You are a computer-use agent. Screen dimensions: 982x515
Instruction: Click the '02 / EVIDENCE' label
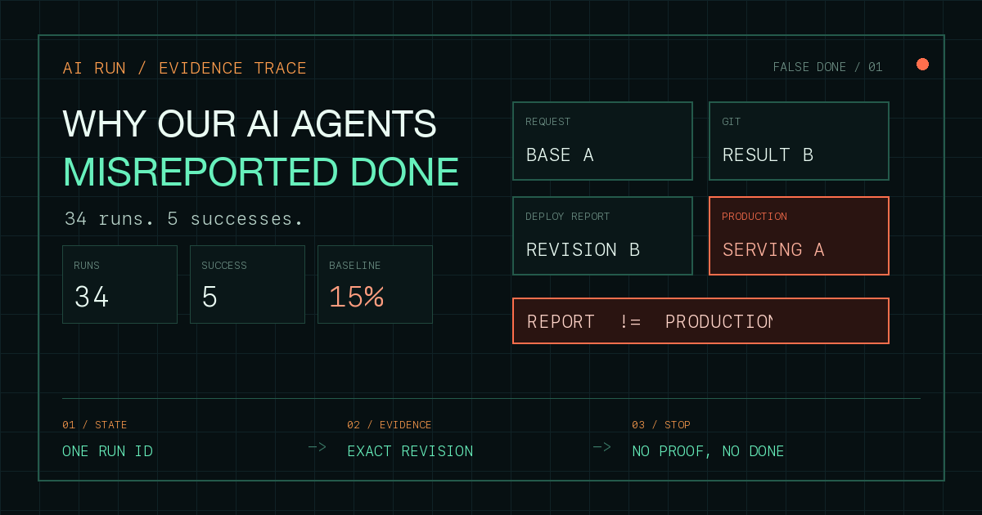(390, 425)
